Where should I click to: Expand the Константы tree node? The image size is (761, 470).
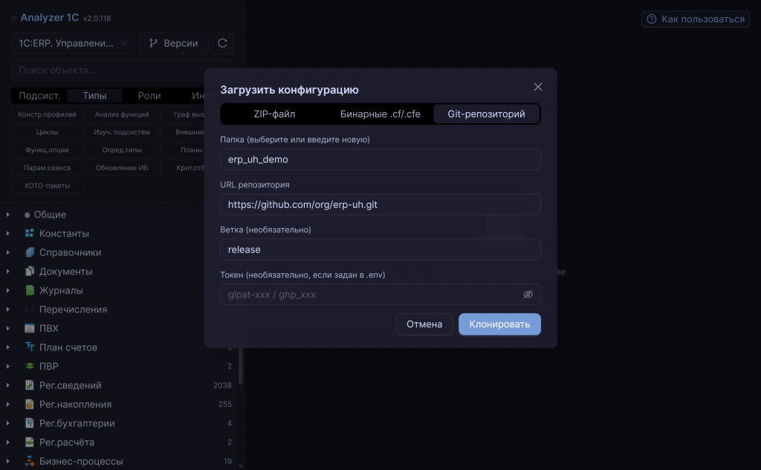[x=7, y=233]
